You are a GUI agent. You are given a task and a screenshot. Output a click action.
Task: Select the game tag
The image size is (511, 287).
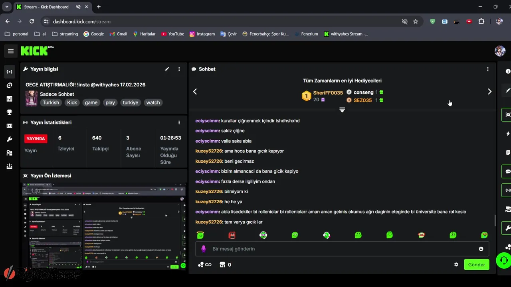[91, 102]
